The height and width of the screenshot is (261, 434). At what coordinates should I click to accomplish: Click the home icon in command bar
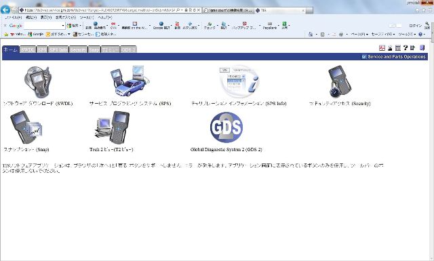coord(311,35)
